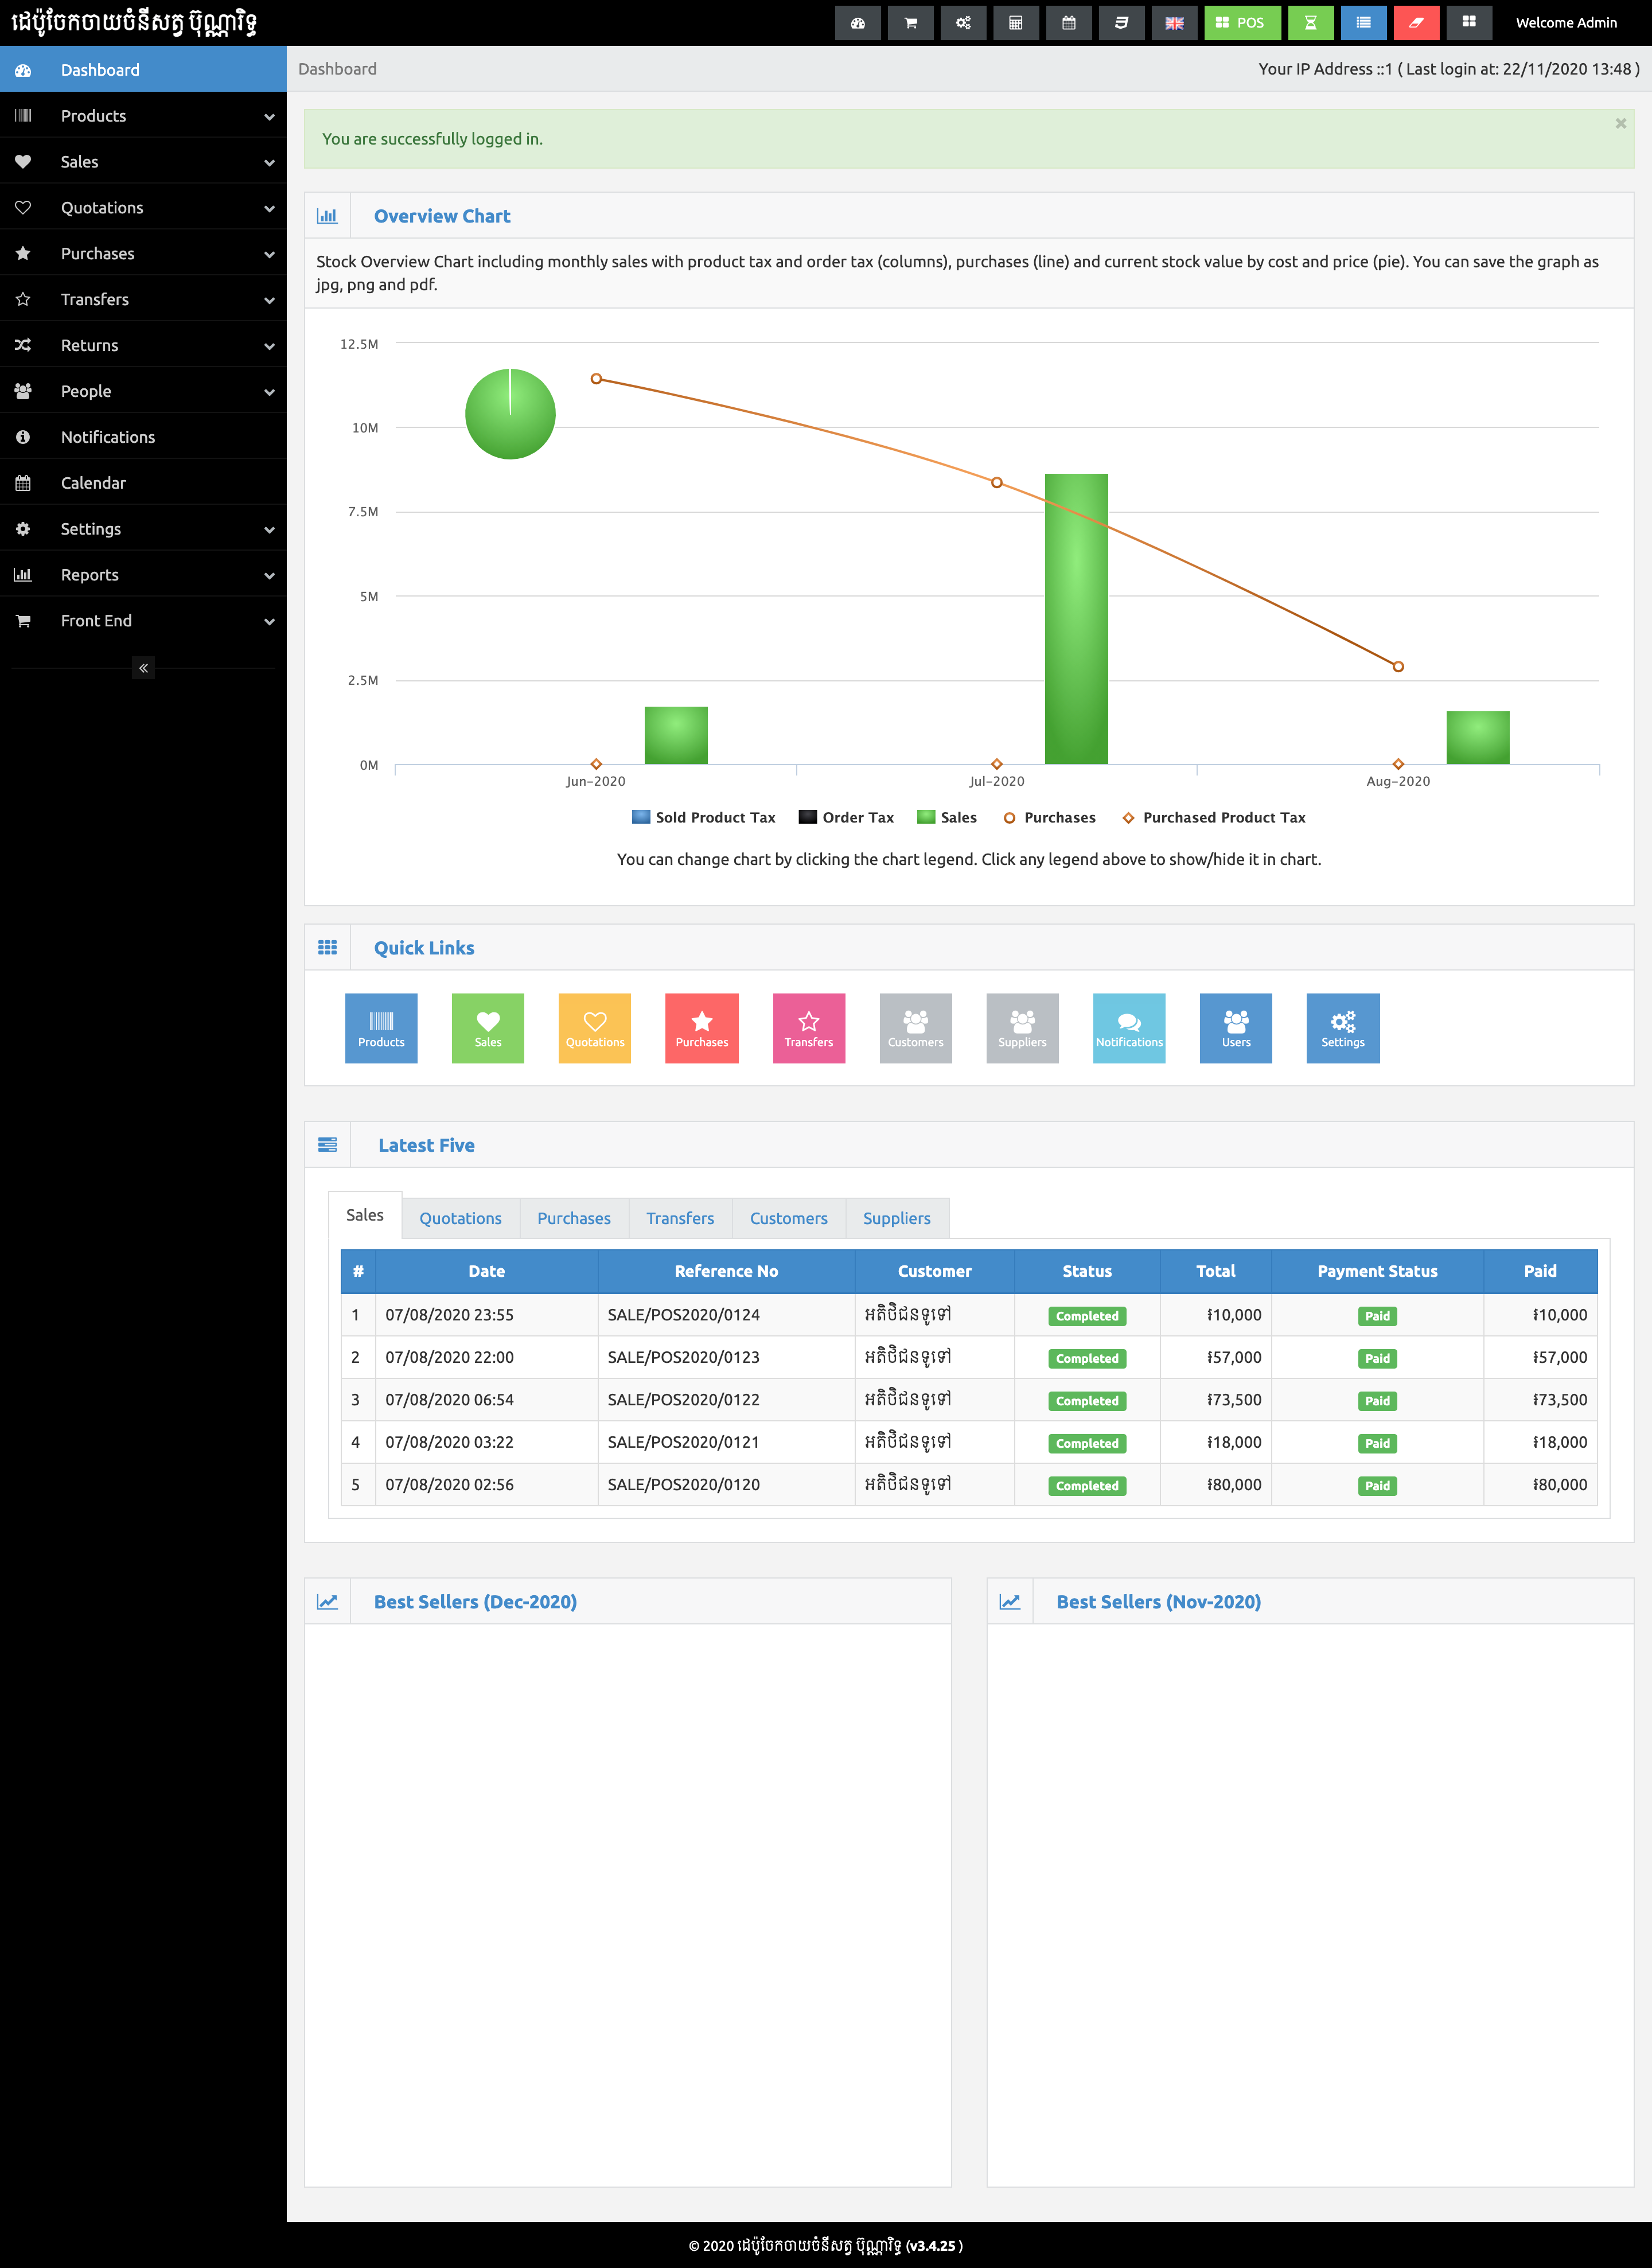This screenshot has width=1652, height=2268.
Task: Click the calculator icon in top toolbar
Action: click(x=1015, y=23)
